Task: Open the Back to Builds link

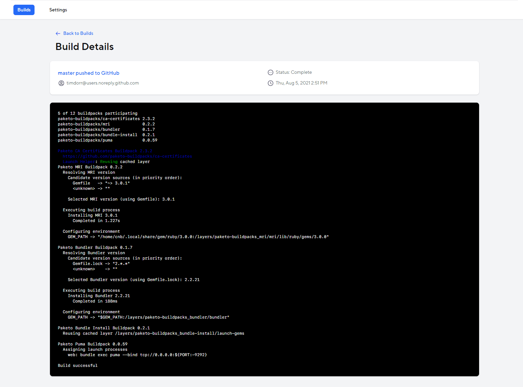Action: tap(78, 33)
